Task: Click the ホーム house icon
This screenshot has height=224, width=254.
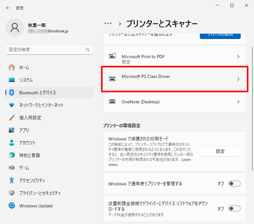Action: click(12, 67)
